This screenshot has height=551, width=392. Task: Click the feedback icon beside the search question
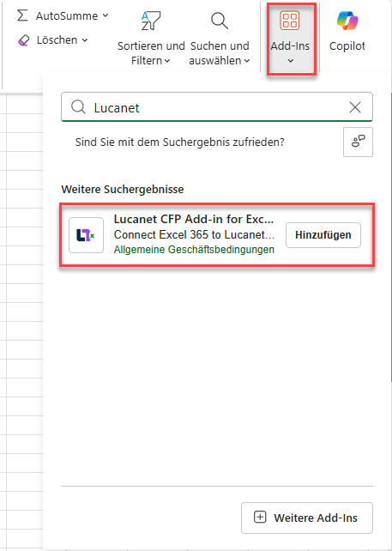[x=358, y=142]
